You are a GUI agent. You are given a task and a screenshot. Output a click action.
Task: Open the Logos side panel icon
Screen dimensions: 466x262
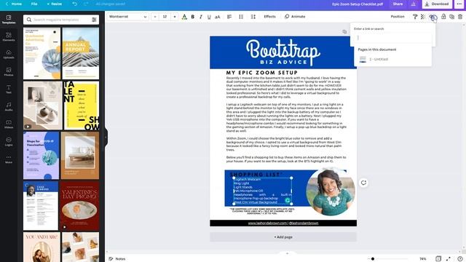point(9,142)
